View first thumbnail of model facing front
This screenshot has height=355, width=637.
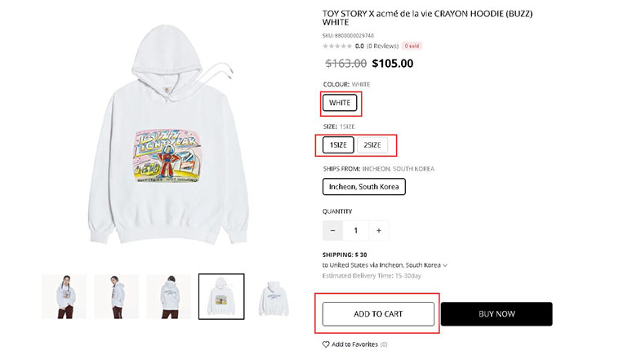click(x=65, y=296)
